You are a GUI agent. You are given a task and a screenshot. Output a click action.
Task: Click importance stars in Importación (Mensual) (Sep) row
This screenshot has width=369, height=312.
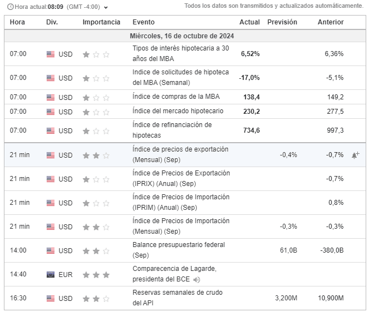pyautogui.click(x=96, y=227)
